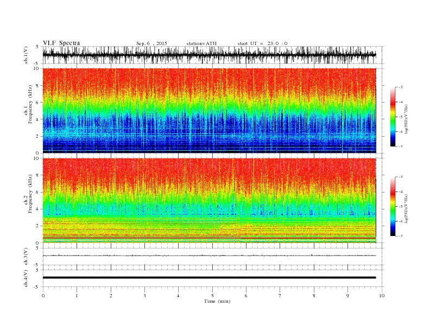Click the ch.2 spectrogram color bar
Viewport: 430px width, 332px height.
(393, 206)
